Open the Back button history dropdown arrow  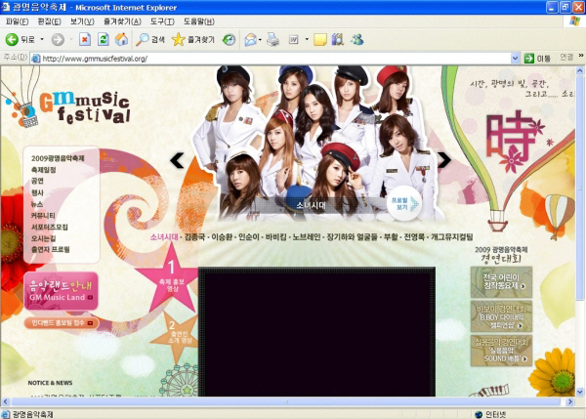pos(41,39)
